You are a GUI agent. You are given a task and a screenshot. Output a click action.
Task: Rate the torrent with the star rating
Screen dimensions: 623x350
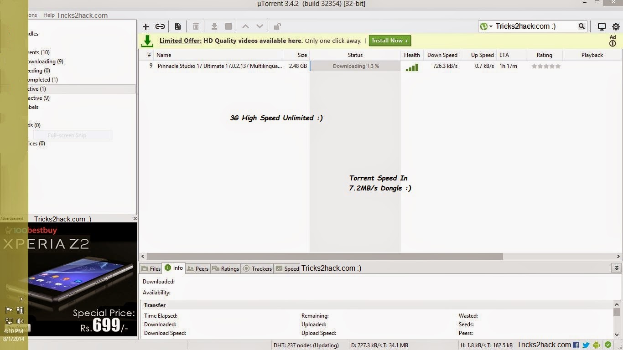coord(546,66)
